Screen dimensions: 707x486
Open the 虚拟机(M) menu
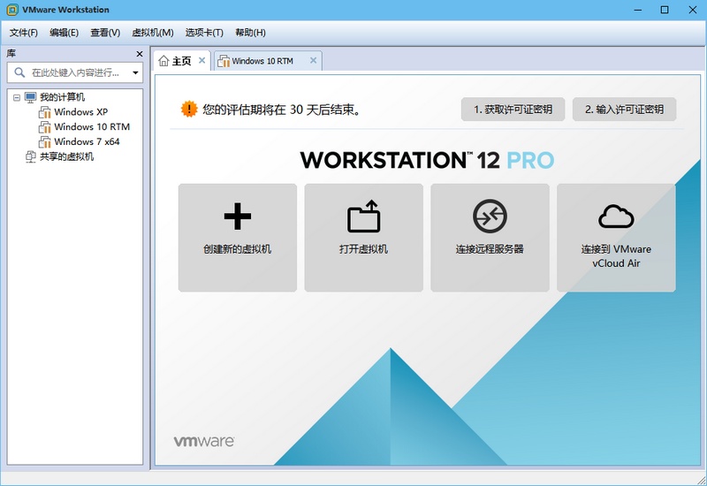point(152,33)
